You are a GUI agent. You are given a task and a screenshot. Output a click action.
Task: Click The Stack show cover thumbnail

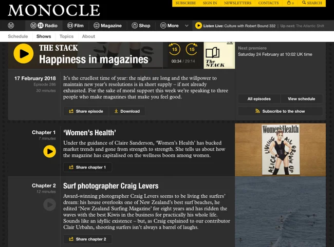(219, 55)
